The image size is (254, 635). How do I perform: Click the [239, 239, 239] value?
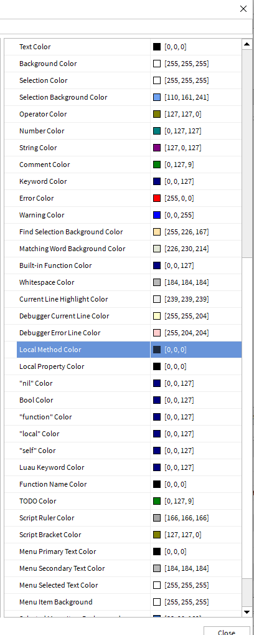coord(187,299)
